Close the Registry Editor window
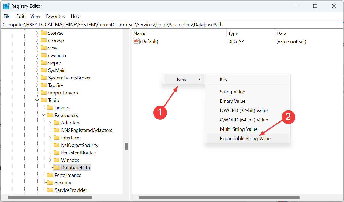The height and width of the screenshot is (202, 344). click(334, 6)
